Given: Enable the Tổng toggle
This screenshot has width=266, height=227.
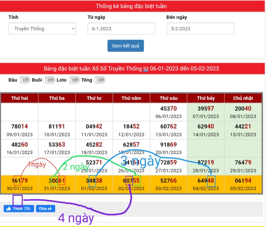Looking at the screenshot, I should click(x=99, y=80).
